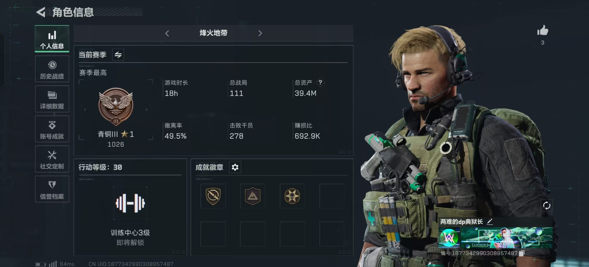Give a thumbs-up like to this profile
This screenshot has height=267, width=589.
542,31
